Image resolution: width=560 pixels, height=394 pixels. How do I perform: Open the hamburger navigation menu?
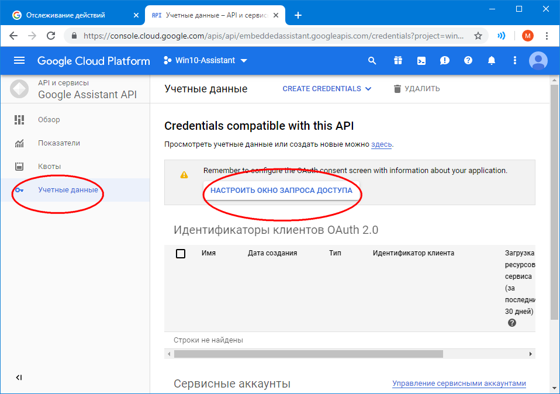(19, 61)
